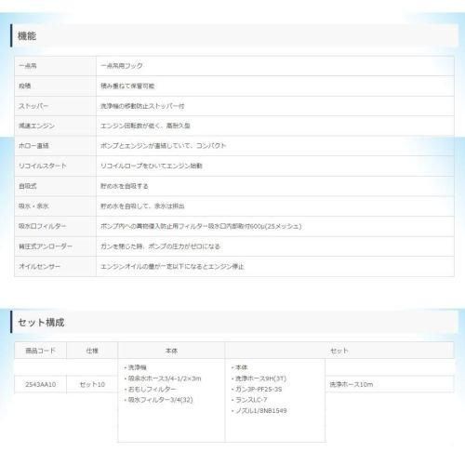Image resolution: width=465 pixels, height=465 pixels.
Task: Click the セット10 specification cell
Action: (92, 384)
